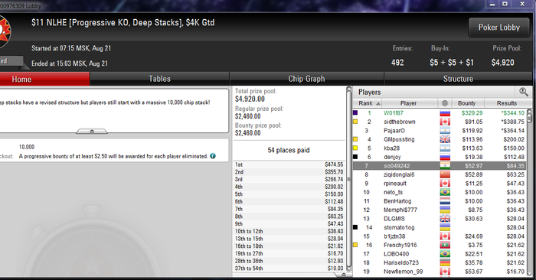
Task: Sort players by Rank column
Action: (368, 103)
